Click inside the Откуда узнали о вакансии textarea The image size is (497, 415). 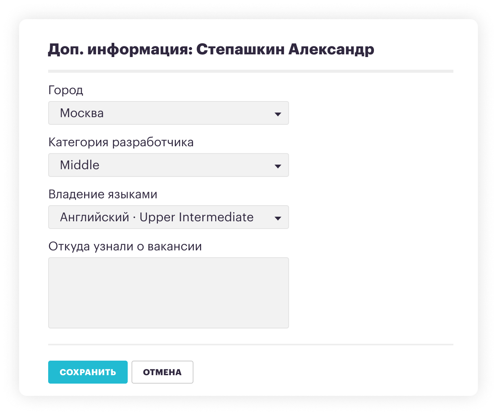point(168,292)
